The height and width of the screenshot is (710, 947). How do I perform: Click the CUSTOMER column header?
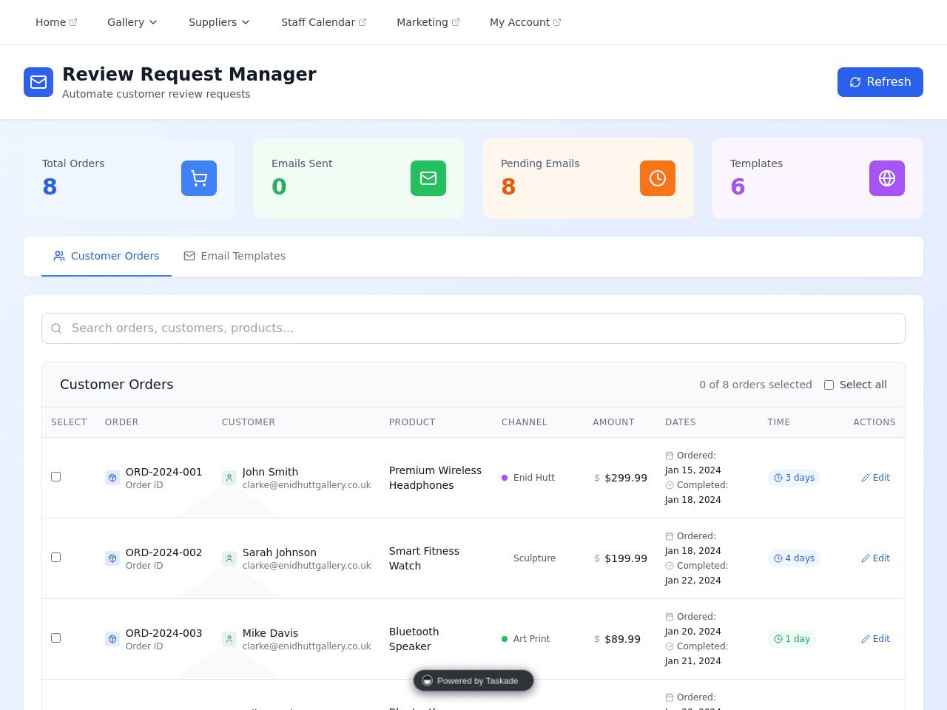249,422
